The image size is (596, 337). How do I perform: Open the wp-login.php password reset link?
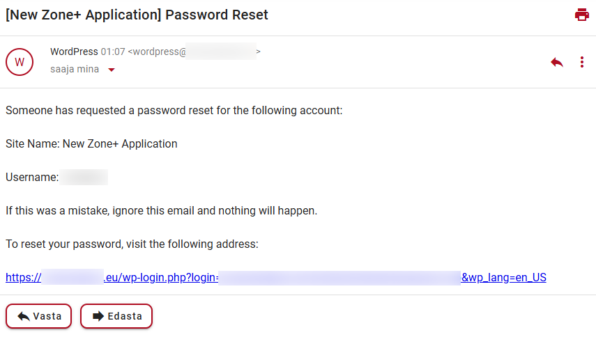(x=160, y=278)
